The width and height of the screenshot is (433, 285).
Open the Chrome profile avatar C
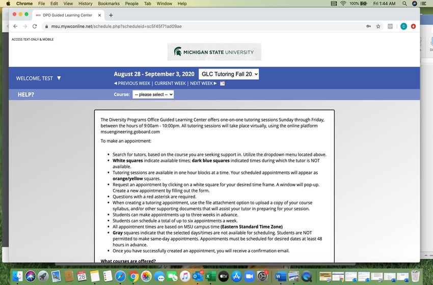[x=403, y=26]
